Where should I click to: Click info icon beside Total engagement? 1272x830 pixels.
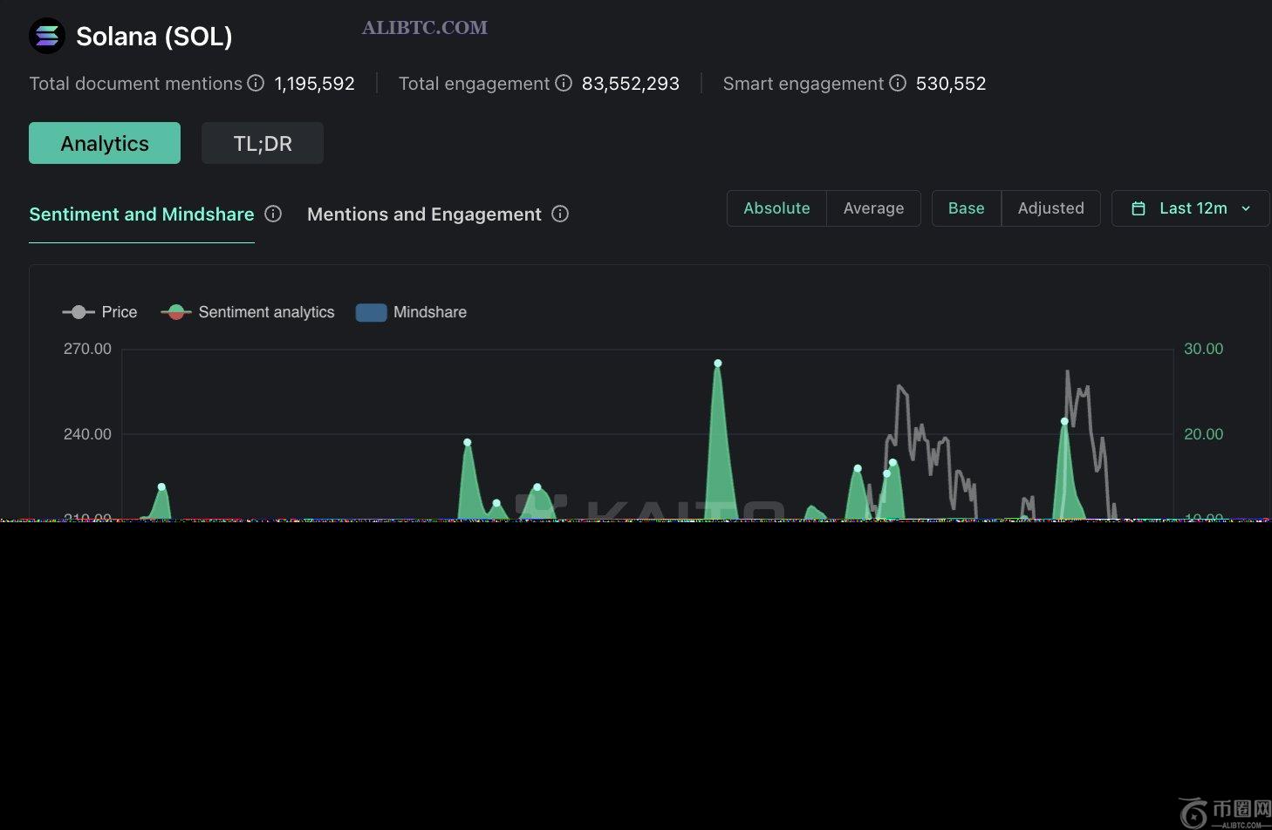pyautogui.click(x=564, y=83)
